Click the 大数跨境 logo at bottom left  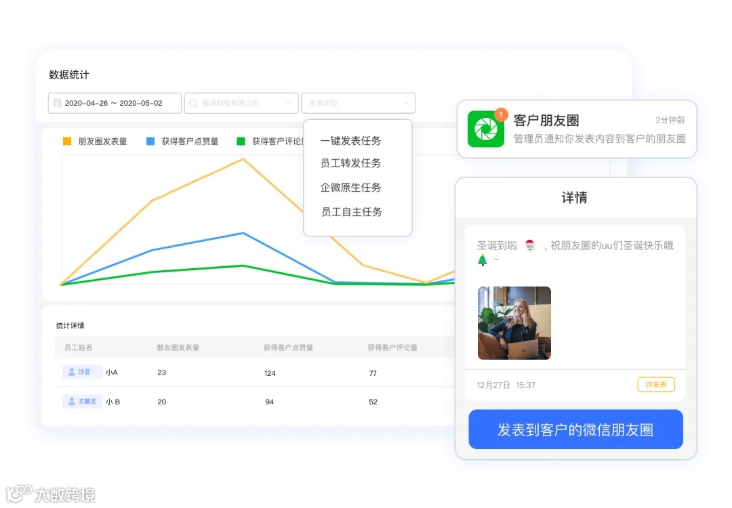pyautogui.click(x=51, y=494)
